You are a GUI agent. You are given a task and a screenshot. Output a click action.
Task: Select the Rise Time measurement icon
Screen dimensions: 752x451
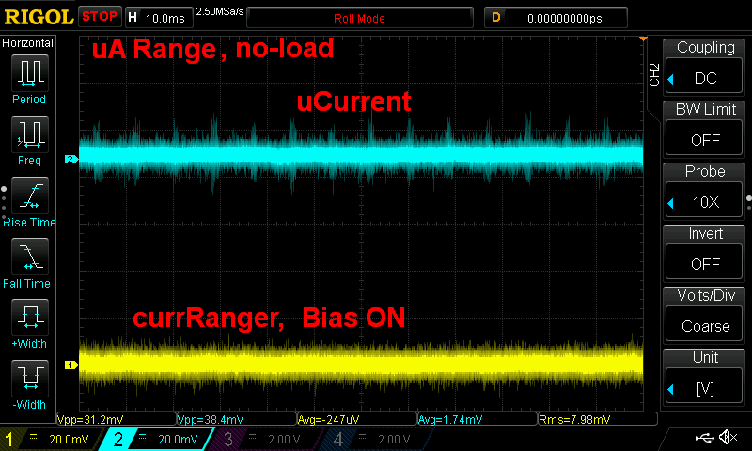(x=30, y=195)
